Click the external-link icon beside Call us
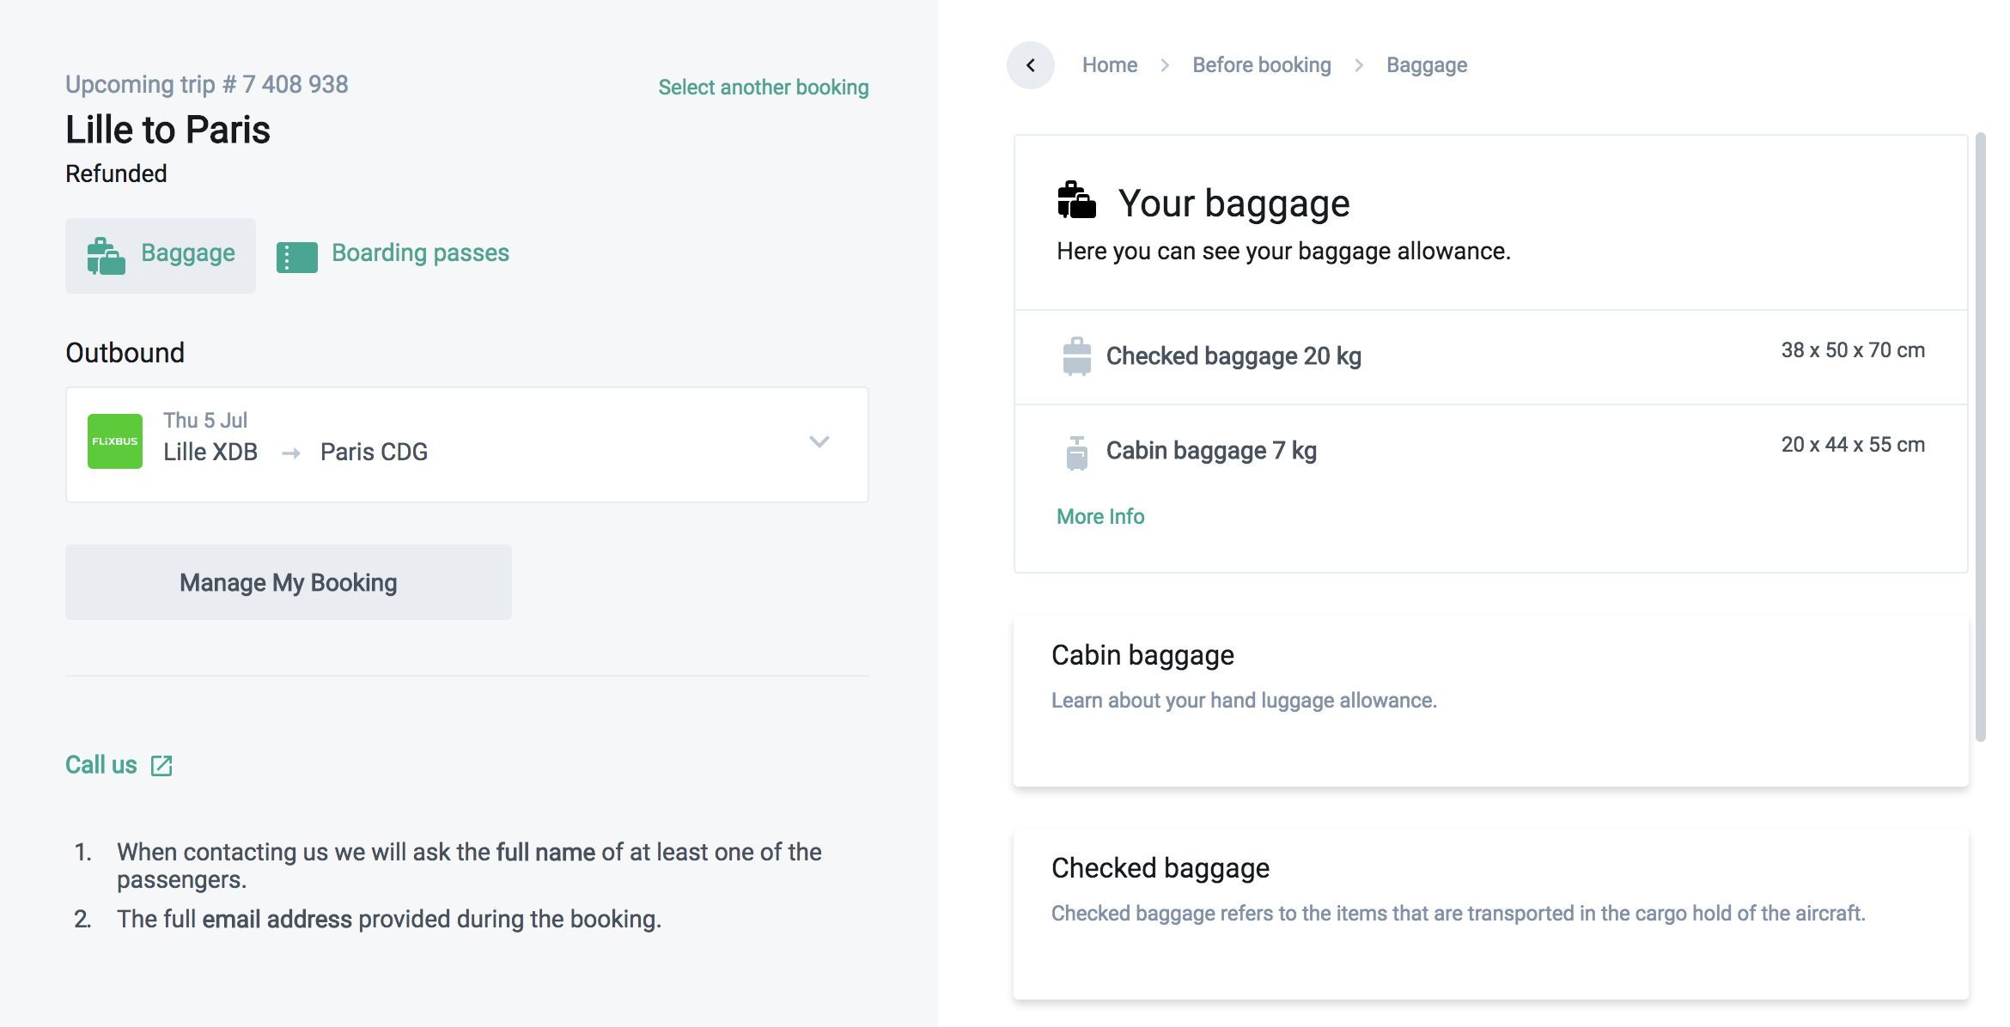The height and width of the screenshot is (1027, 2010). [x=161, y=764]
